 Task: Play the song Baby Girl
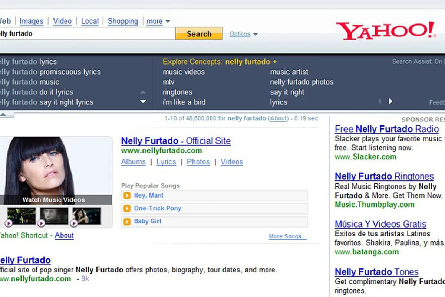point(127,222)
